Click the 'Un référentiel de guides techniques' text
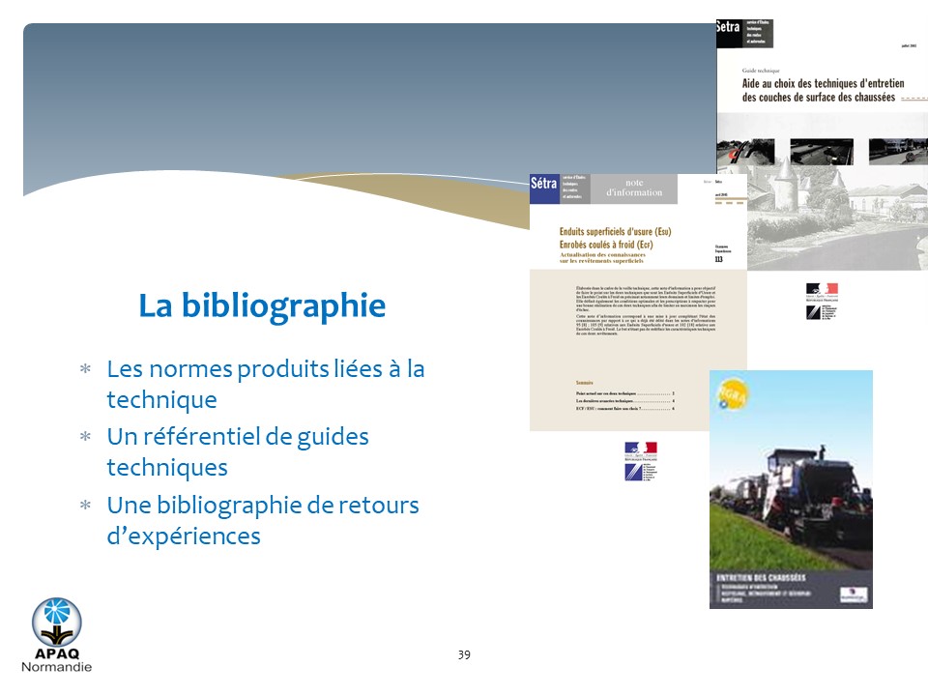The image size is (928, 696). [x=237, y=451]
